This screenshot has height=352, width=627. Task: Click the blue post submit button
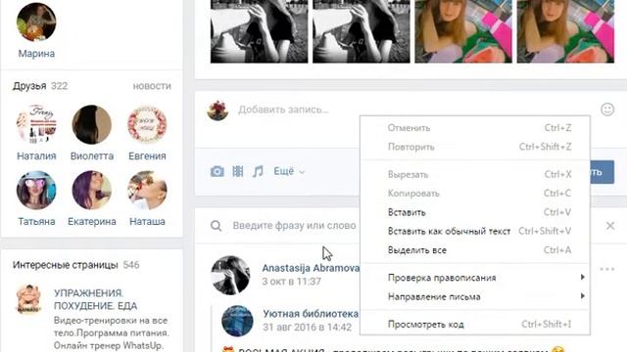602,172
